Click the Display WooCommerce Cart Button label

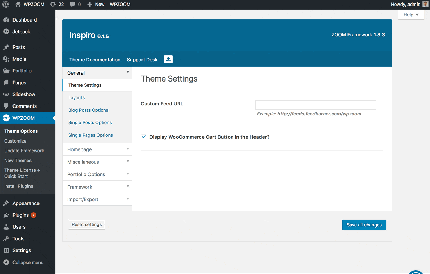click(209, 137)
